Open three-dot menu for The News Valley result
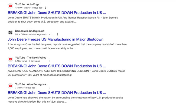The image size is (176, 105). tap(49, 61)
